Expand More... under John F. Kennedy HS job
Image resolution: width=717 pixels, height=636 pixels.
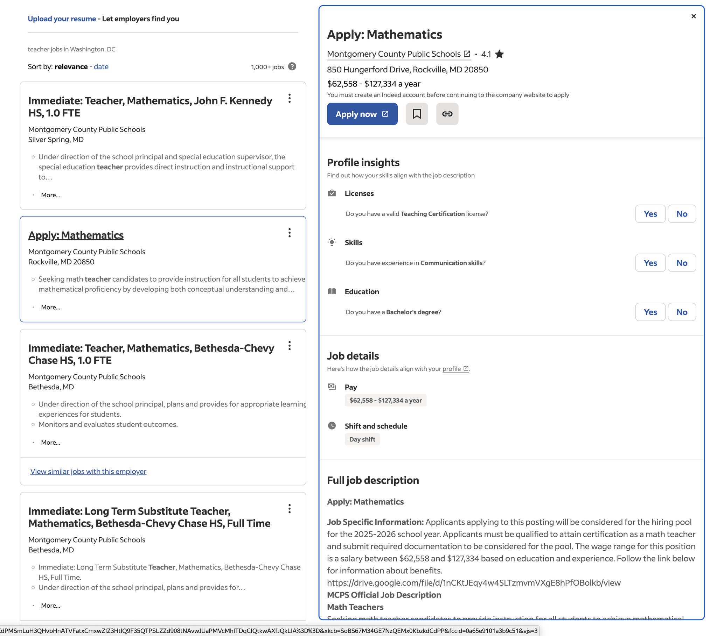click(x=50, y=195)
